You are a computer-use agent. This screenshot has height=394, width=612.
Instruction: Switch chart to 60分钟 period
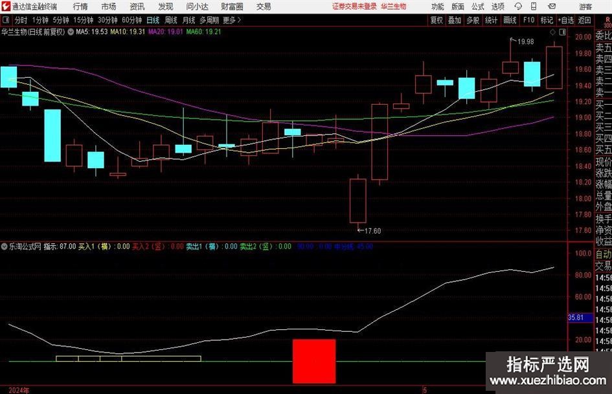point(131,20)
